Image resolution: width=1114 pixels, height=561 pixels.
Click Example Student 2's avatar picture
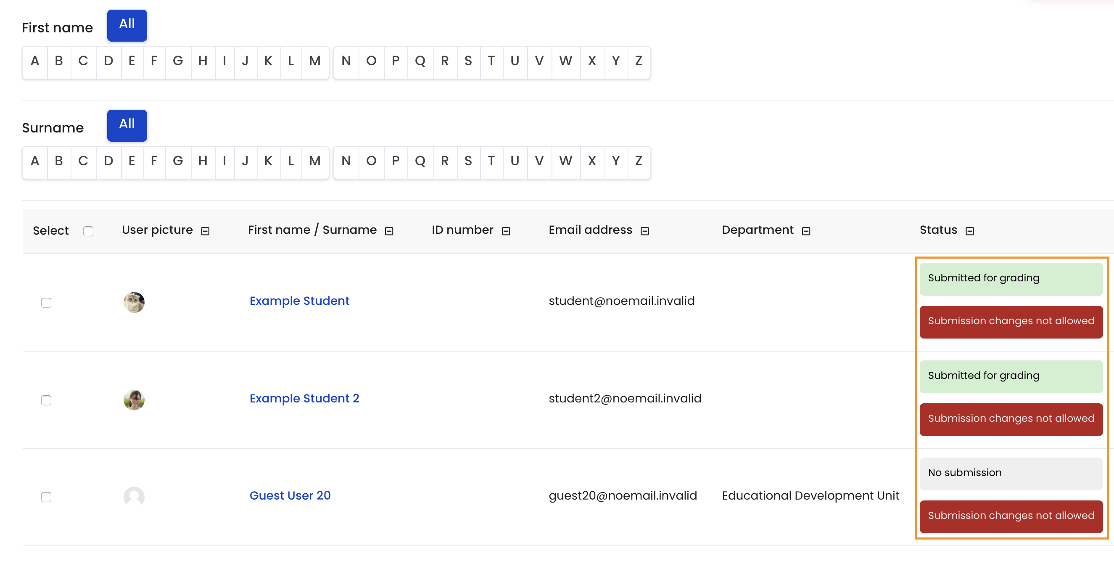tap(134, 400)
